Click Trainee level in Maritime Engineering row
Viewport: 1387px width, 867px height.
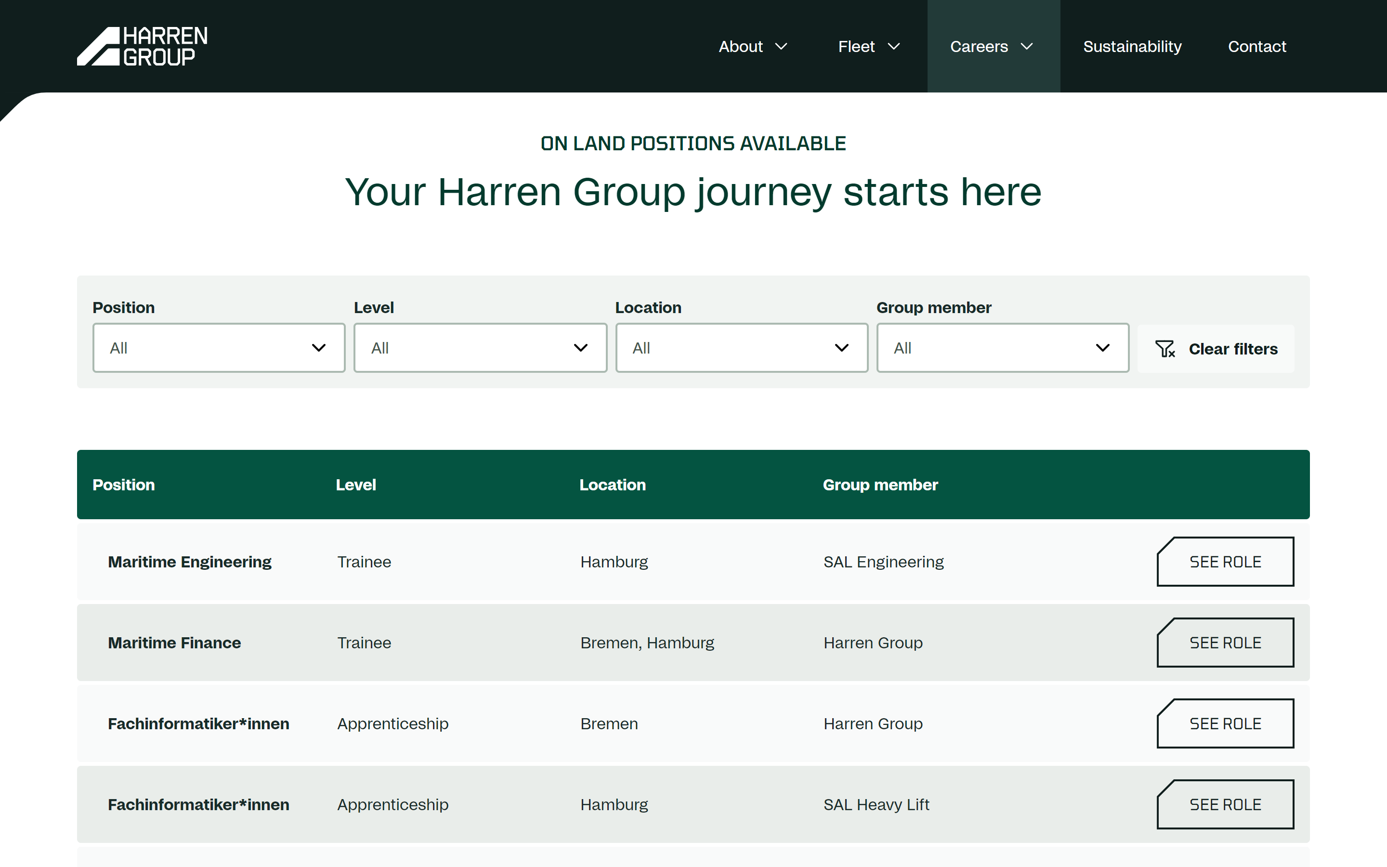(x=364, y=562)
